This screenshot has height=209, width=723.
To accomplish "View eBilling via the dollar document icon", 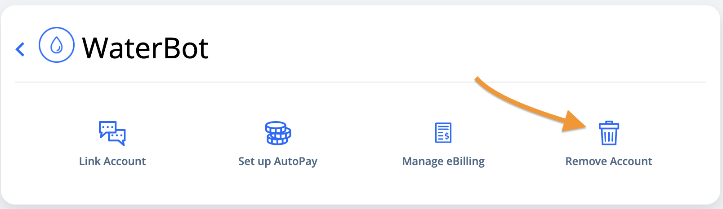I will point(443,133).
